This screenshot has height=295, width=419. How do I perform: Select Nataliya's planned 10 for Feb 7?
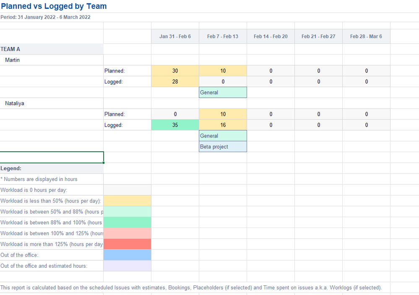[x=223, y=114]
